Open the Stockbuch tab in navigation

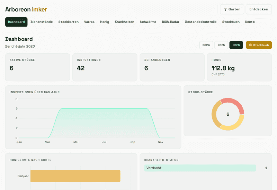coord(231,22)
